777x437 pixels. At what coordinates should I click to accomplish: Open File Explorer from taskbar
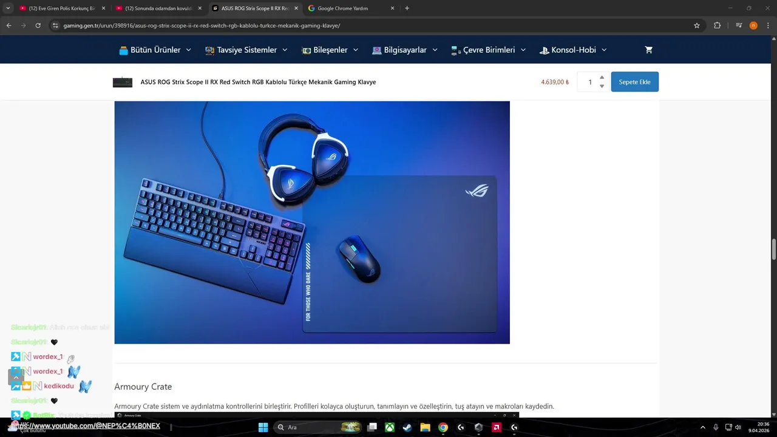(425, 427)
